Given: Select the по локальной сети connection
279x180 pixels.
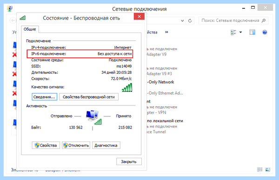Looking at the screenshot, I should click(x=165, y=121).
